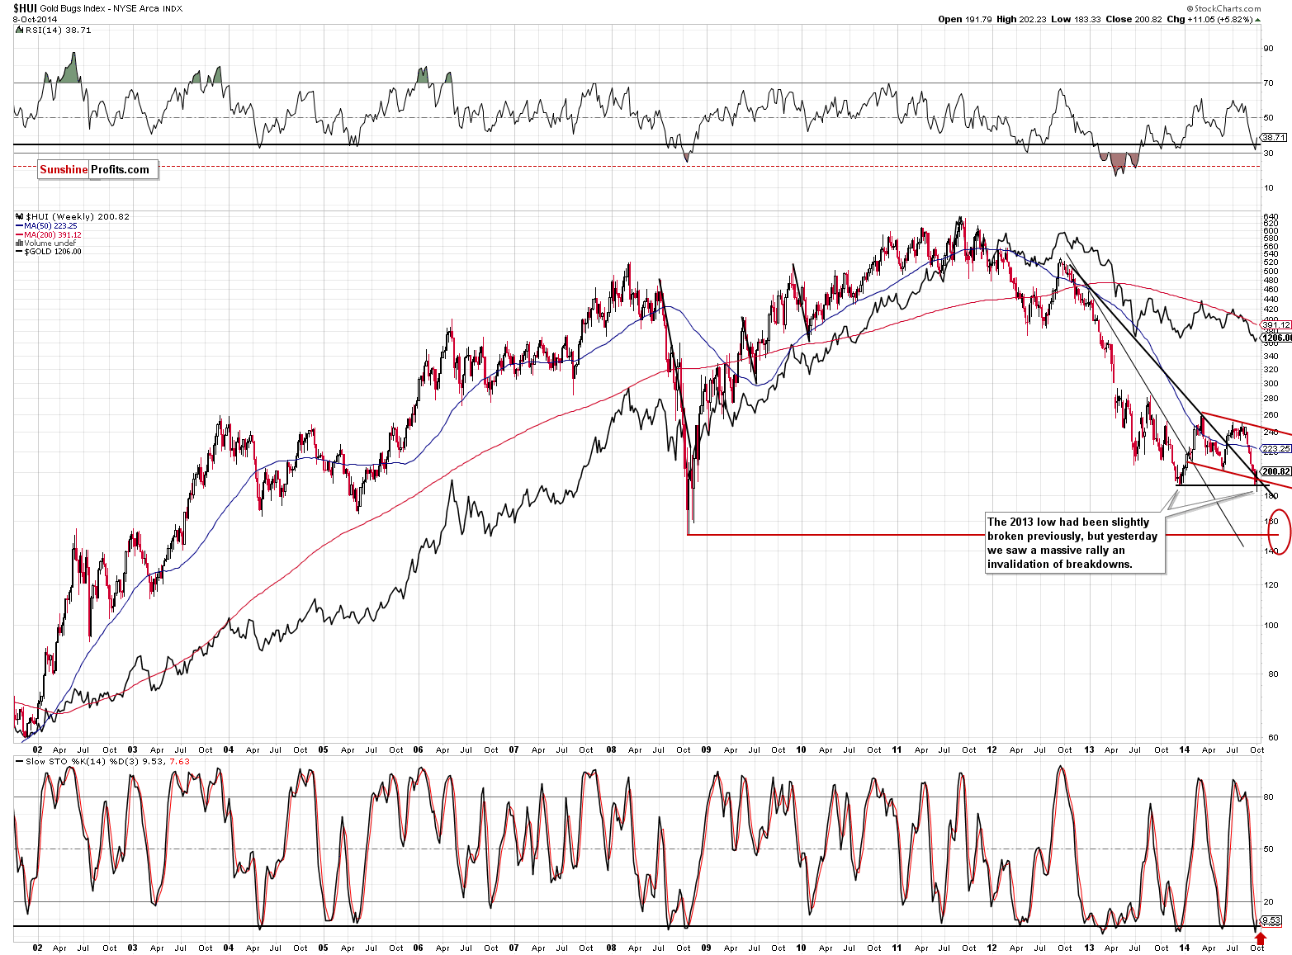This screenshot has height=955, width=1292.
Task: Click year '08' on the lowest time axis
Action: [611, 948]
